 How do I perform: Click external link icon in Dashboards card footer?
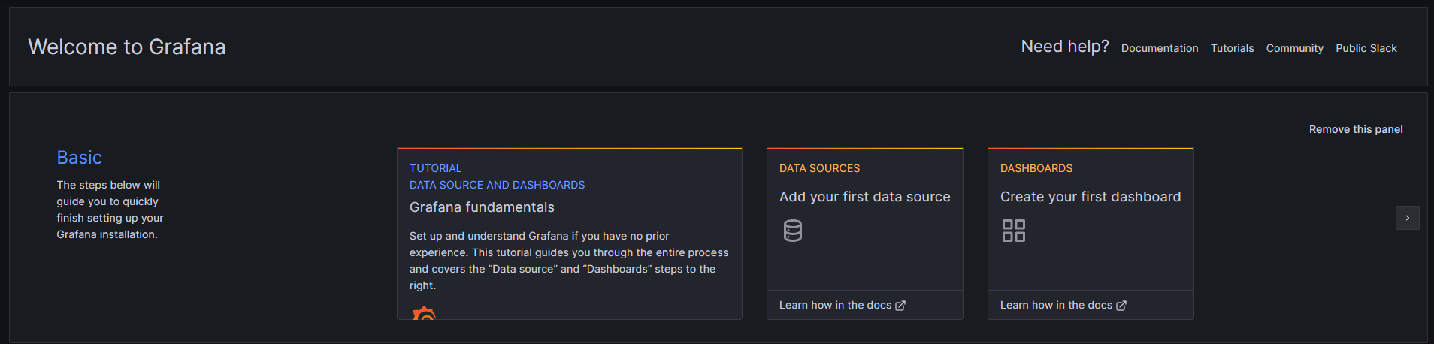[1121, 306]
